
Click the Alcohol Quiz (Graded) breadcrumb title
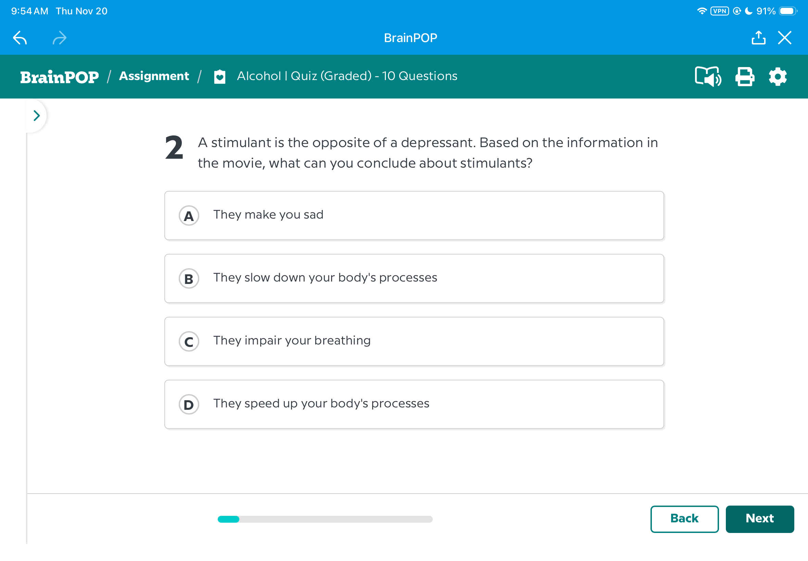(x=347, y=76)
